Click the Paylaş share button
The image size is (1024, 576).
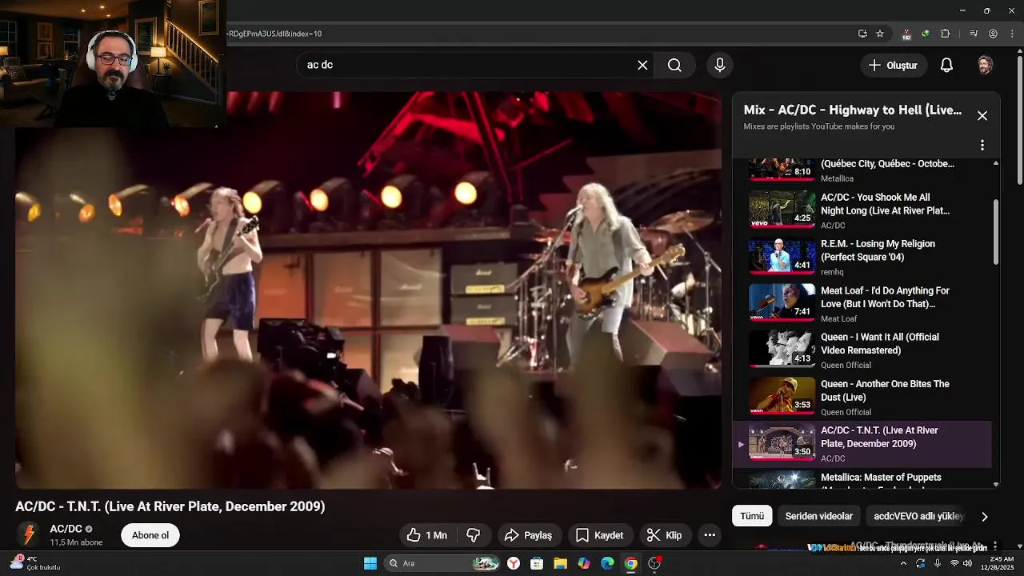click(530, 535)
